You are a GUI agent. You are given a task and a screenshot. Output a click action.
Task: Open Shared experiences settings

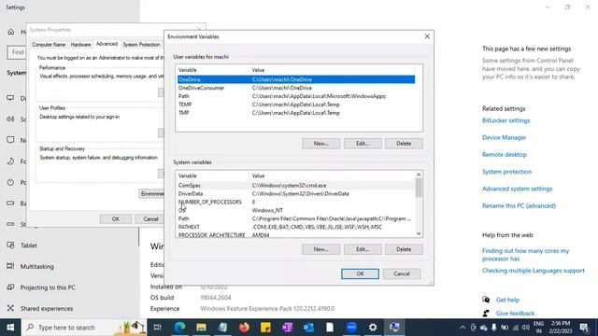click(46, 308)
